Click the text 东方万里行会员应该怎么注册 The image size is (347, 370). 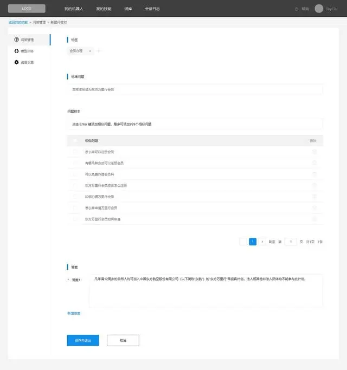tap(106, 185)
